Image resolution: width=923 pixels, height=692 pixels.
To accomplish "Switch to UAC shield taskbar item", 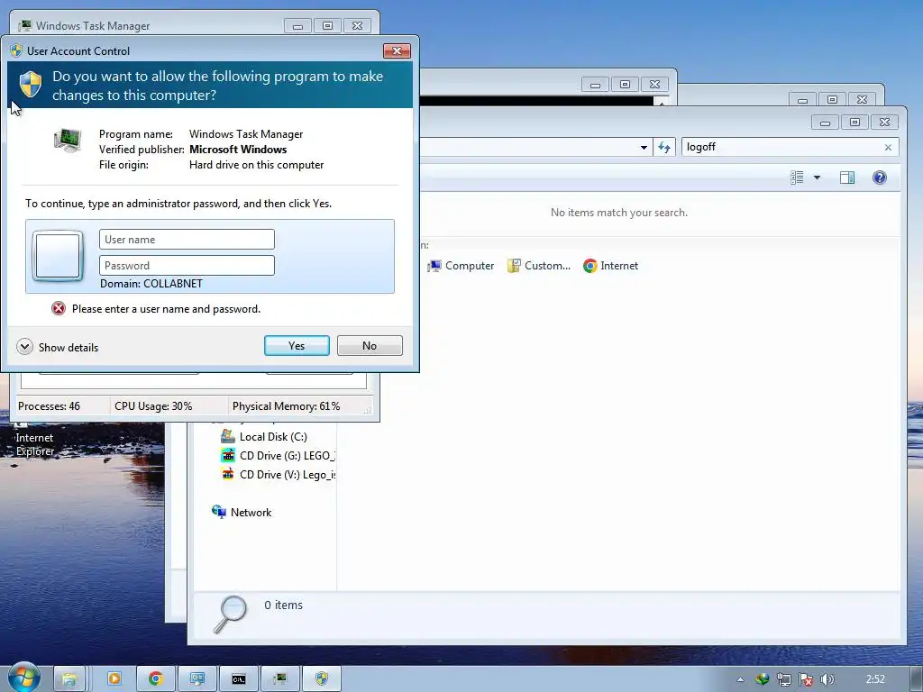I will pyautogui.click(x=322, y=679).
